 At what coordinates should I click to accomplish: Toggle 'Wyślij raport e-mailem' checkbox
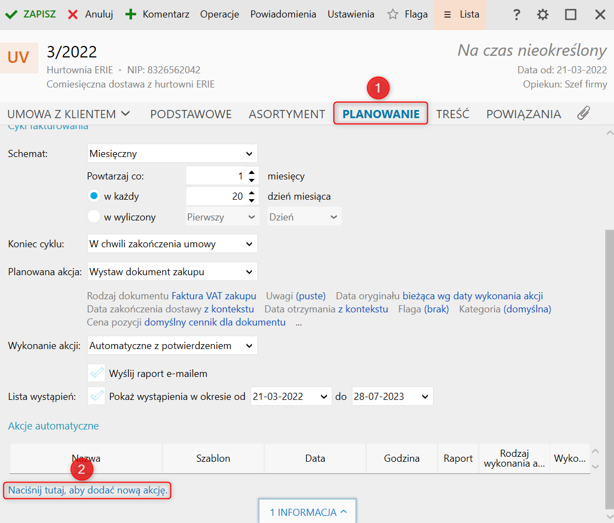[x=96, y=373]
